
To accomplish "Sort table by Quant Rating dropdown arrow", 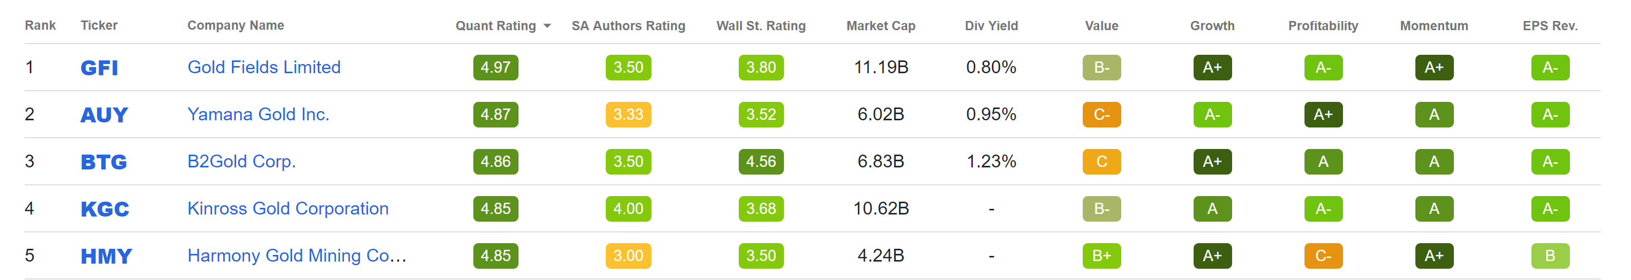I will click(548, 26).
